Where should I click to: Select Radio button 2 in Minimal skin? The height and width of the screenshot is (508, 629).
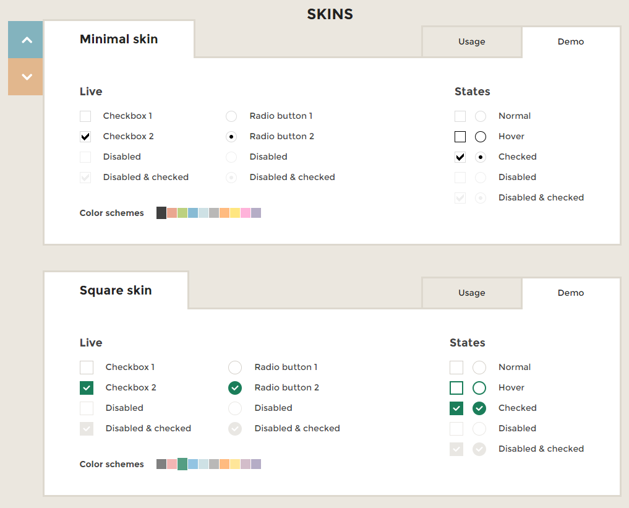(x=231, y=137)
